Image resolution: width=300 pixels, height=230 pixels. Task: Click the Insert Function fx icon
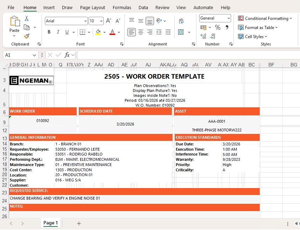pyautogui.click(x=67, y=55)
